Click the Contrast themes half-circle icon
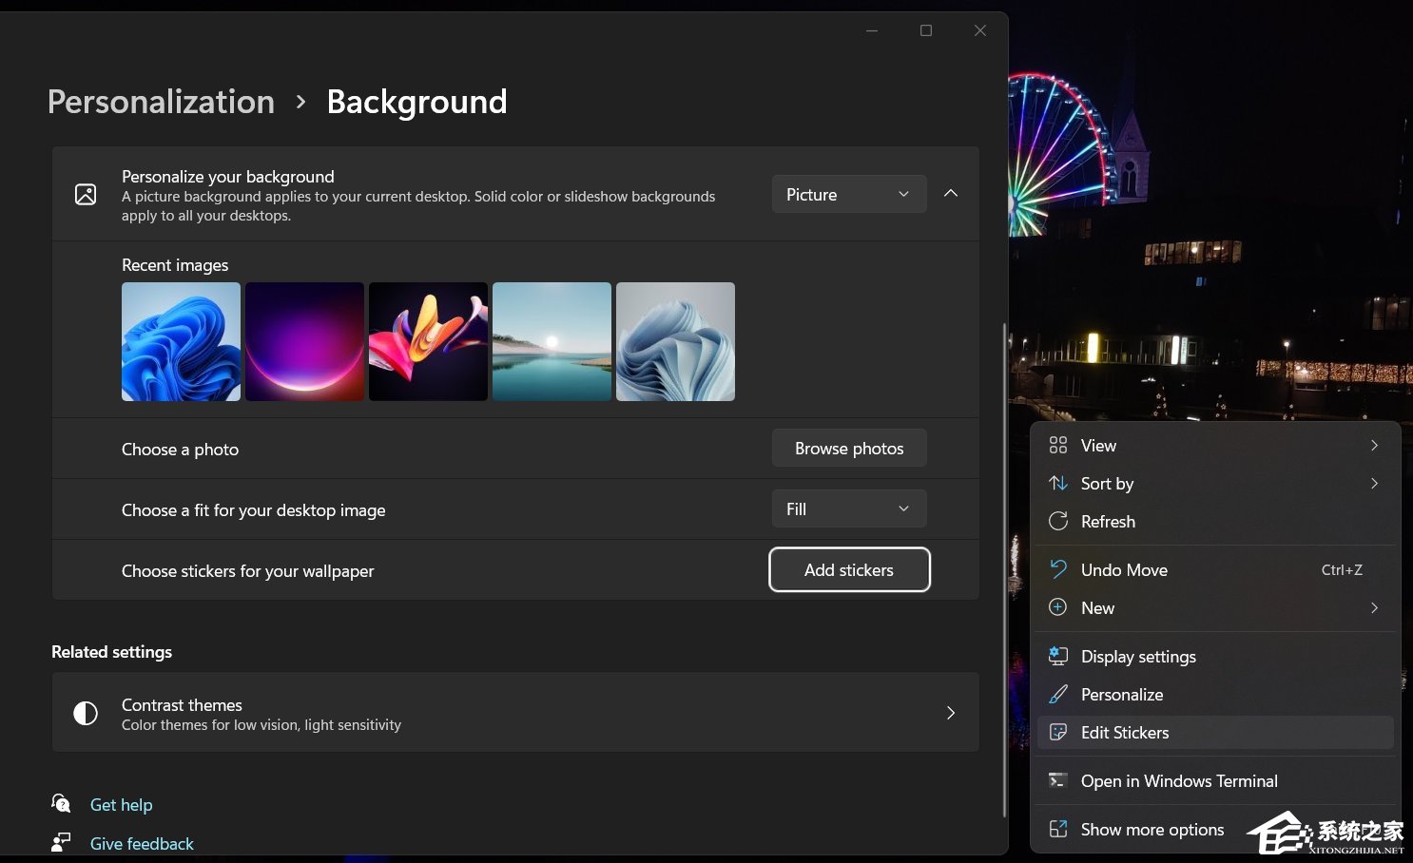The image size is (1413, 863). (x=86, y=714)
